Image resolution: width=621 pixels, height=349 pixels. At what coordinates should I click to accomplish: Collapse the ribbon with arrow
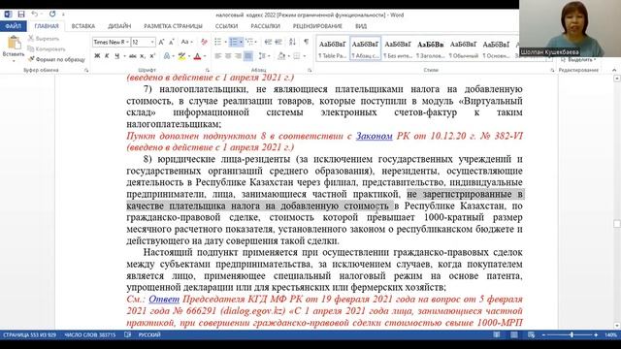614,70
